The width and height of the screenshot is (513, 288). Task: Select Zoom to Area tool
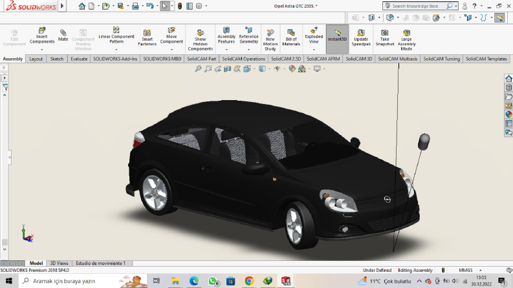coord(208,69)
